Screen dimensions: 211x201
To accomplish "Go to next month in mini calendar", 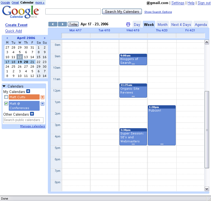I will pyautogui.click(x=45, y=38).
